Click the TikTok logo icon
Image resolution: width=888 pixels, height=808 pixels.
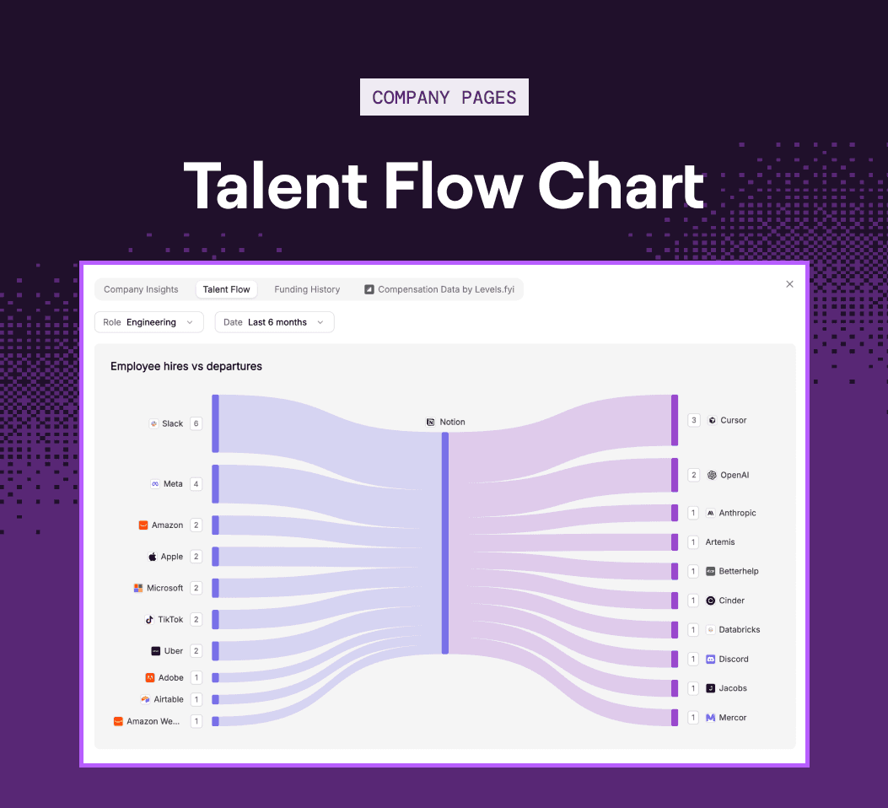pyautogui.click(x=149, y=619)
